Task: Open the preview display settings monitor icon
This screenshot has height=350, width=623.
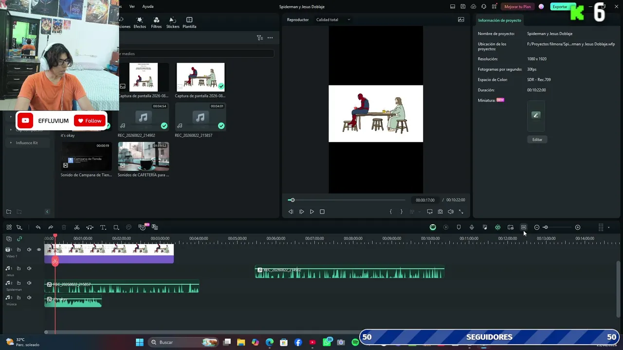Action: click(430, 211)
